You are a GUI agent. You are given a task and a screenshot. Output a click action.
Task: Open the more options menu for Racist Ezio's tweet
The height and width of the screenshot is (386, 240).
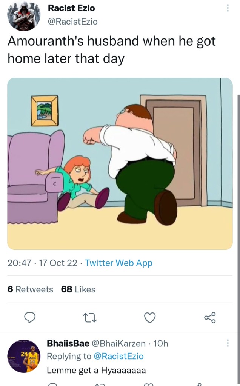[x=227, y=8]
